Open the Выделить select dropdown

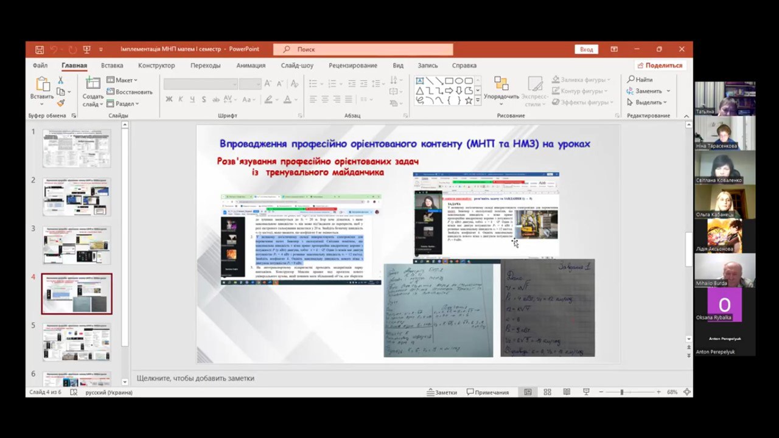point(648,102)
